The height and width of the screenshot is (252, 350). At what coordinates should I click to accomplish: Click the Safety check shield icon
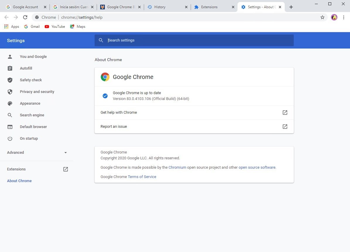[x=10, y=80]
